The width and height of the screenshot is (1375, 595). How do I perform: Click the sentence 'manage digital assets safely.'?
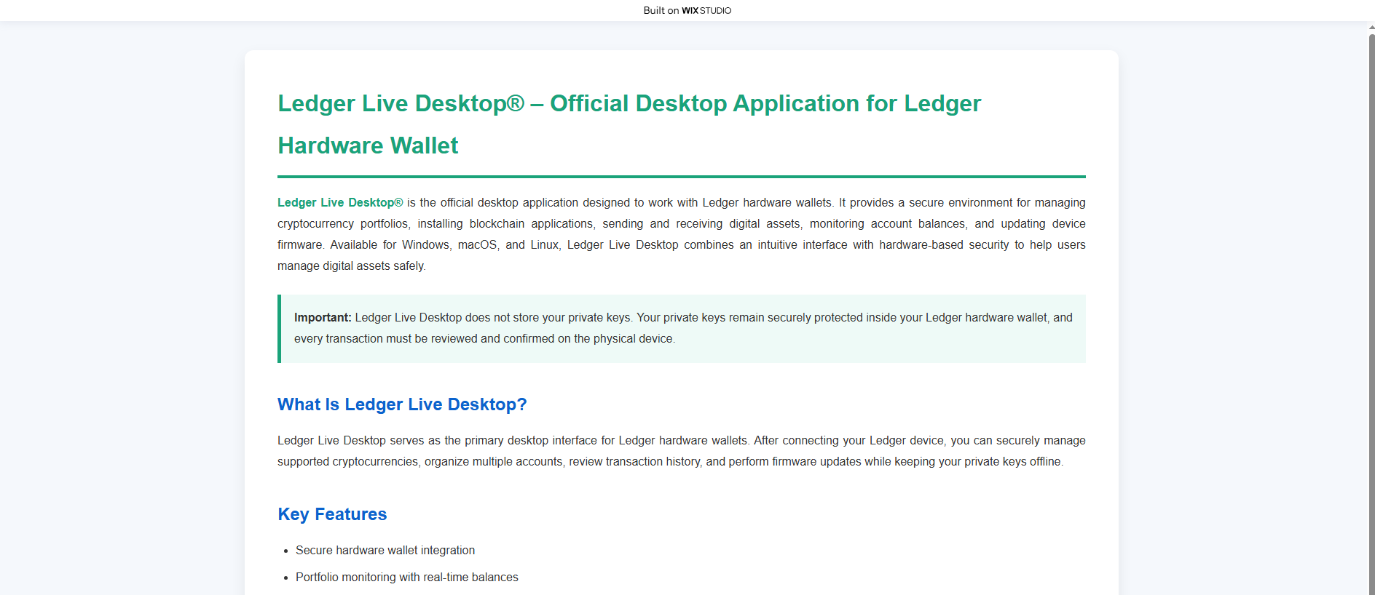(352, 266)
